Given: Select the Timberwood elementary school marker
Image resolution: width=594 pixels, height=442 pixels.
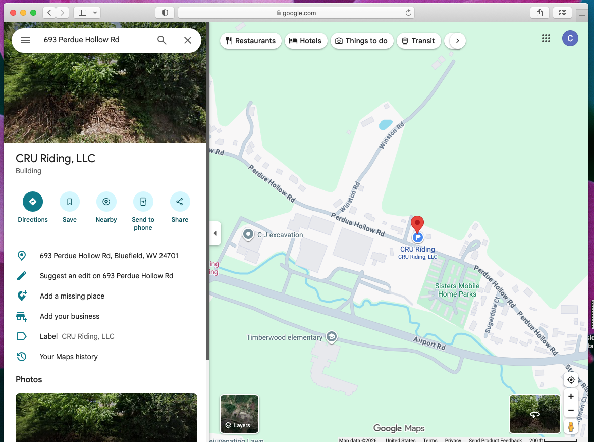Looking at the screenshot, I should 332,336.
